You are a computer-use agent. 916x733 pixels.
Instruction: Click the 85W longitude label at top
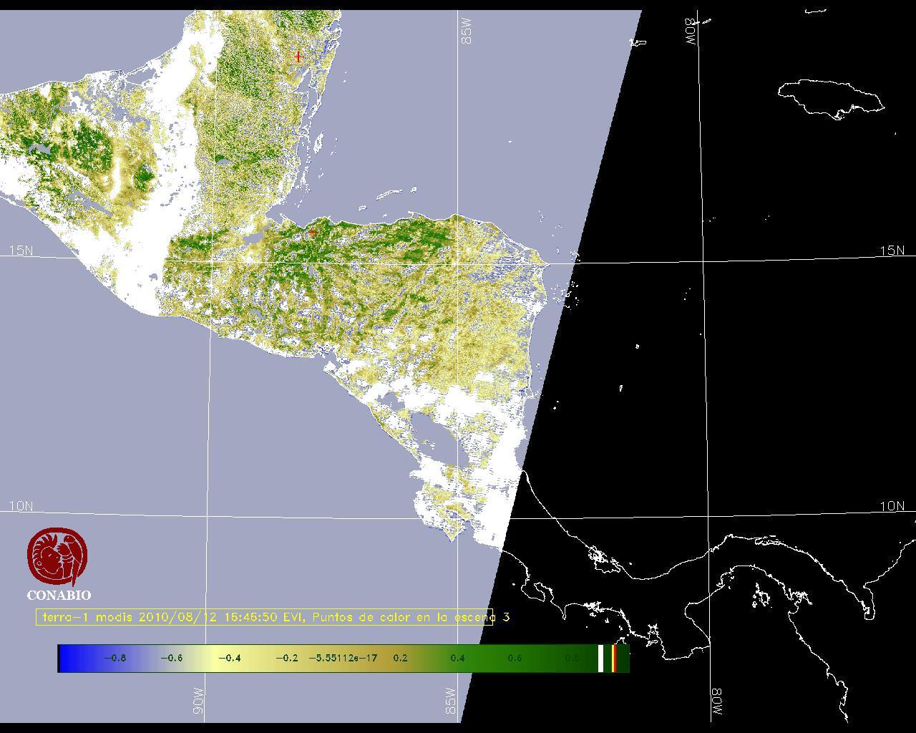(x=467, y=31)
